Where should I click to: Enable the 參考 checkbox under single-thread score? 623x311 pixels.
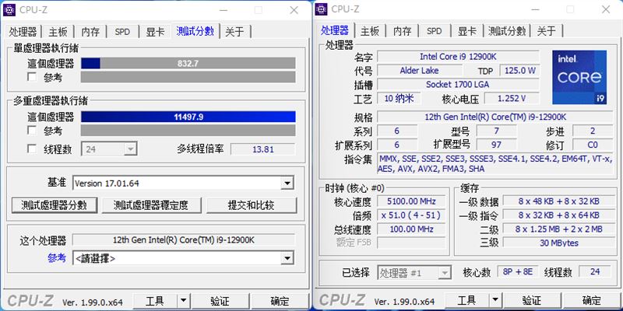32,78
